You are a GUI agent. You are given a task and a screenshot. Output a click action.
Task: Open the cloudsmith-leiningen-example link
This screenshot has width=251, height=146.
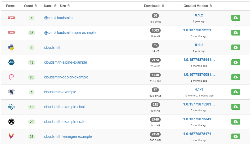[x=68, y=136]
